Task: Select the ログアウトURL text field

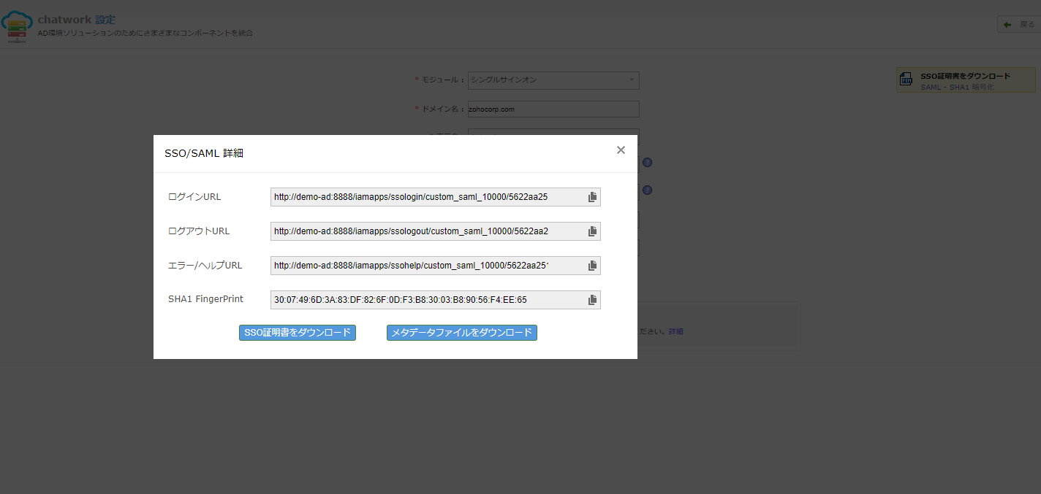Action: point(436,231)
